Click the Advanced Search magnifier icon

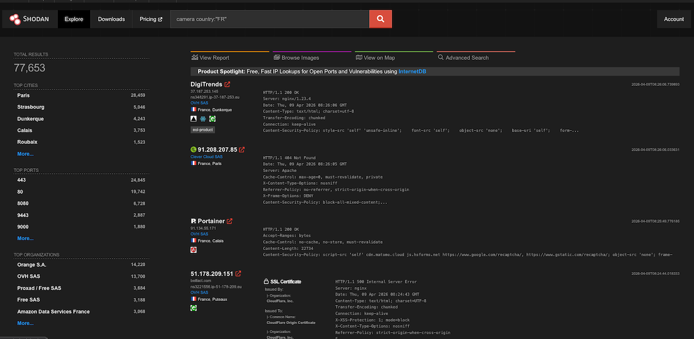(x=441, y=58)
